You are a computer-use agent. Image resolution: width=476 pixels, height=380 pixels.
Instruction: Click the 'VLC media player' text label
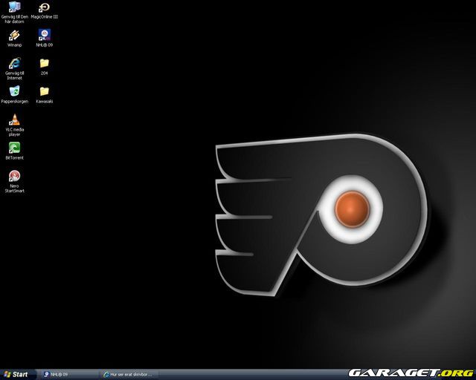pos(14,132)
